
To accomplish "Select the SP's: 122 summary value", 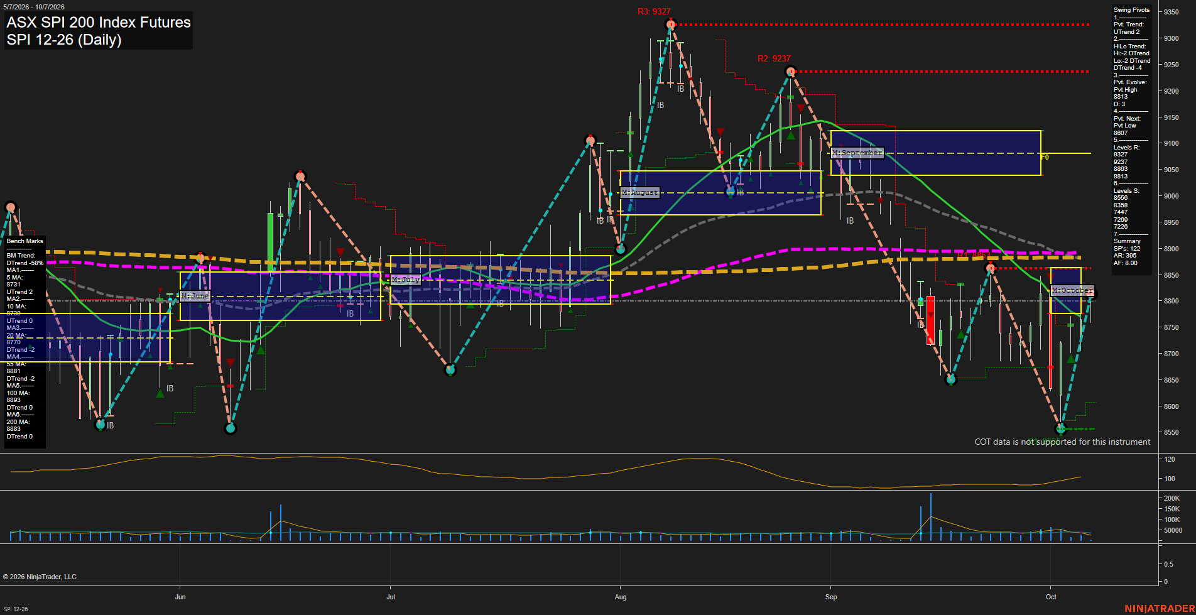I will coord(1127,249).
